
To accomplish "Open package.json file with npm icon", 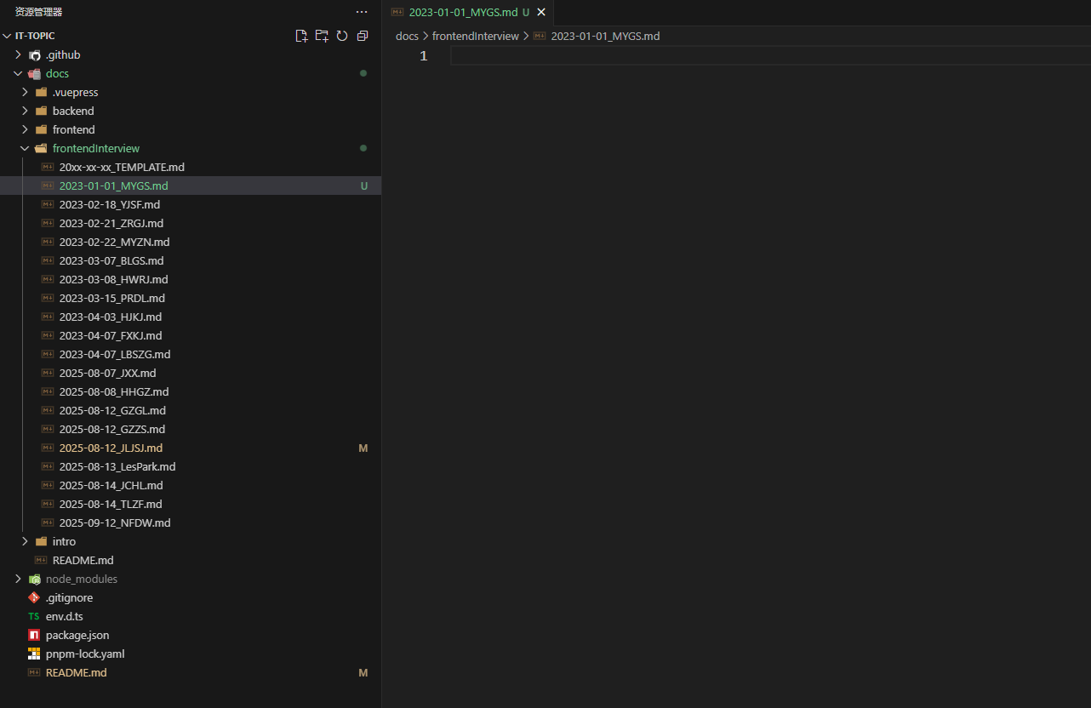I will (77, 635).
